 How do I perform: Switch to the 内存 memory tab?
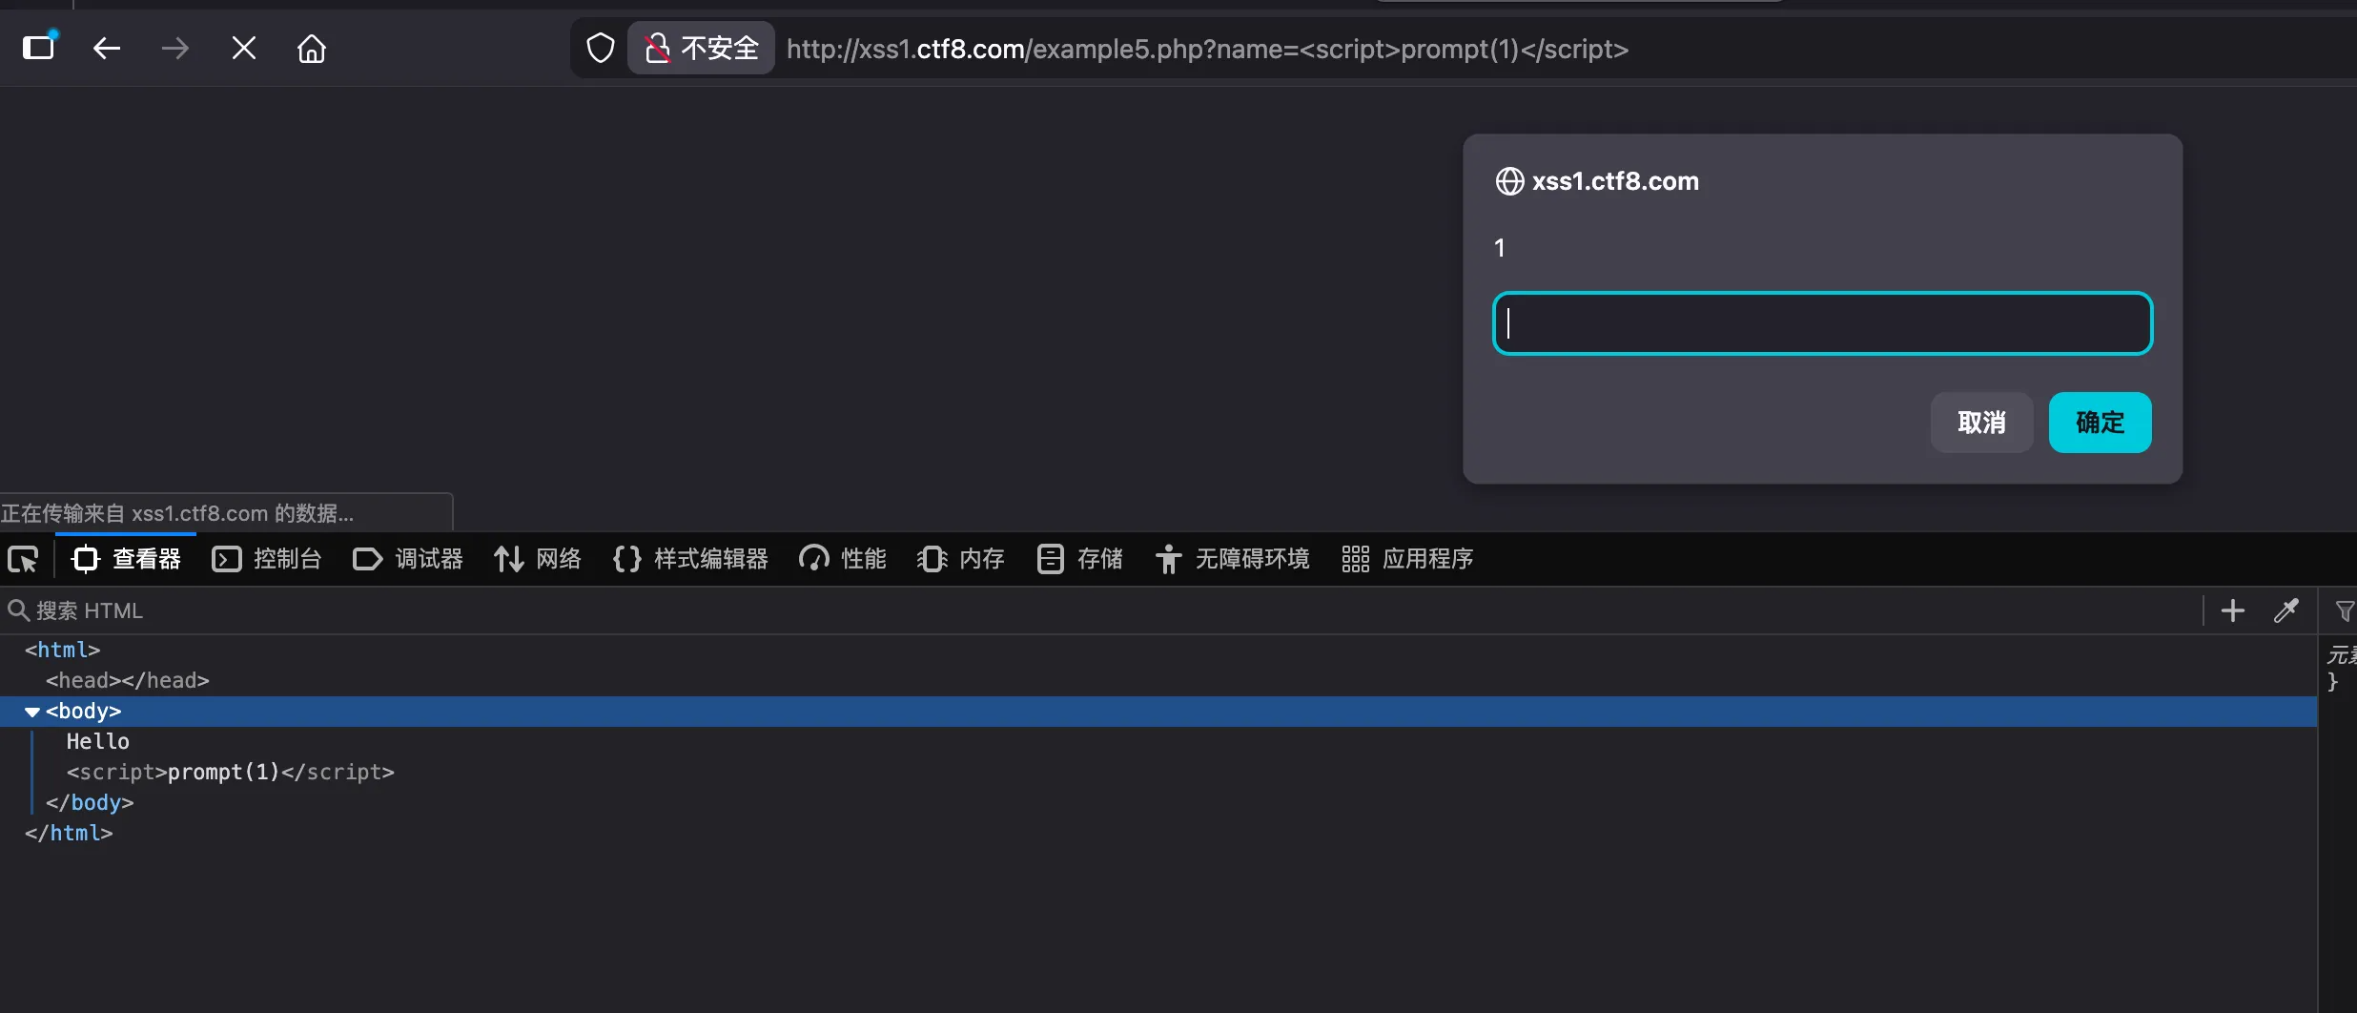960,559
